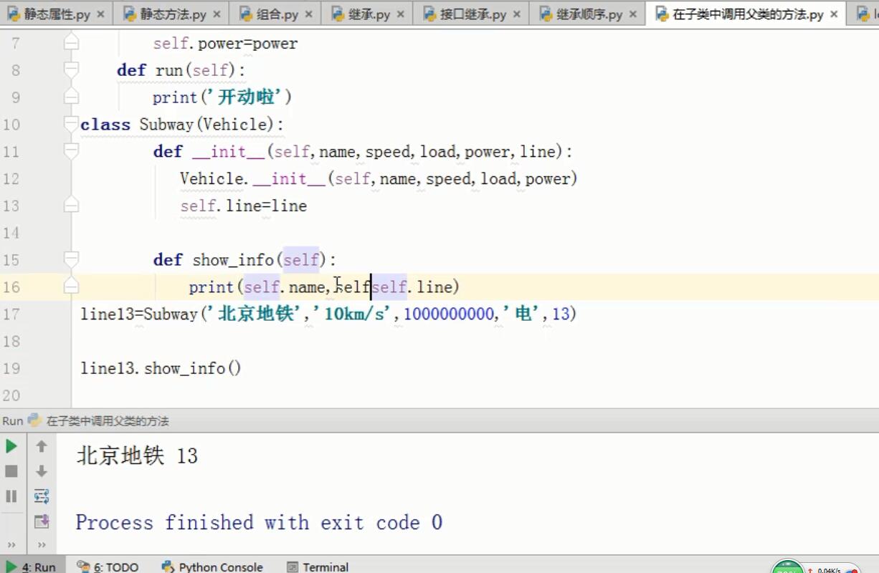The width and height of the screenshot is (879, 573).
Task: Open the 6: TODO tool window
Action: (x=108, y=567)
